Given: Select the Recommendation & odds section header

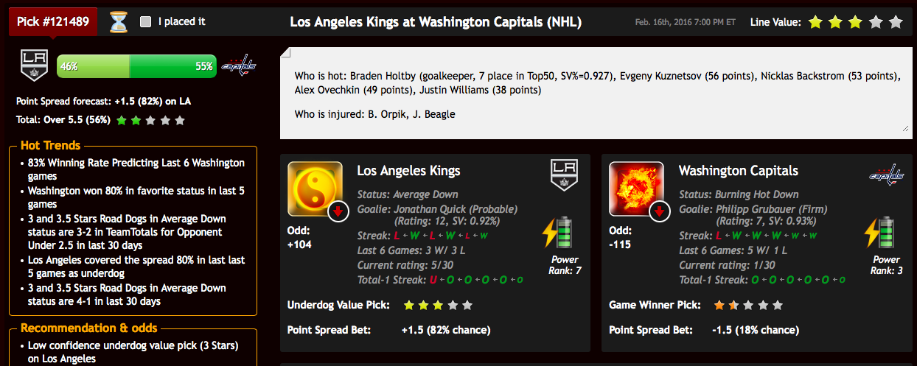Looking at the screenshot, I should (89, 328).
